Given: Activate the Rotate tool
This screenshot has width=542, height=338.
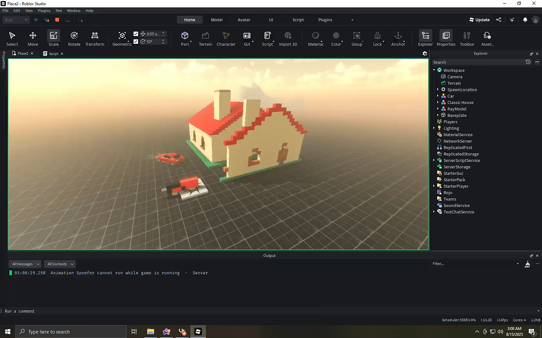Looking at the screenshot, I should click(74, 37).
